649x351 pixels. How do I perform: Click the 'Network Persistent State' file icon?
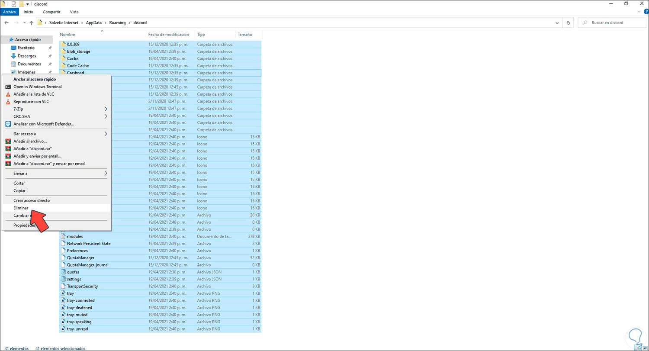(x=63, y=244)
